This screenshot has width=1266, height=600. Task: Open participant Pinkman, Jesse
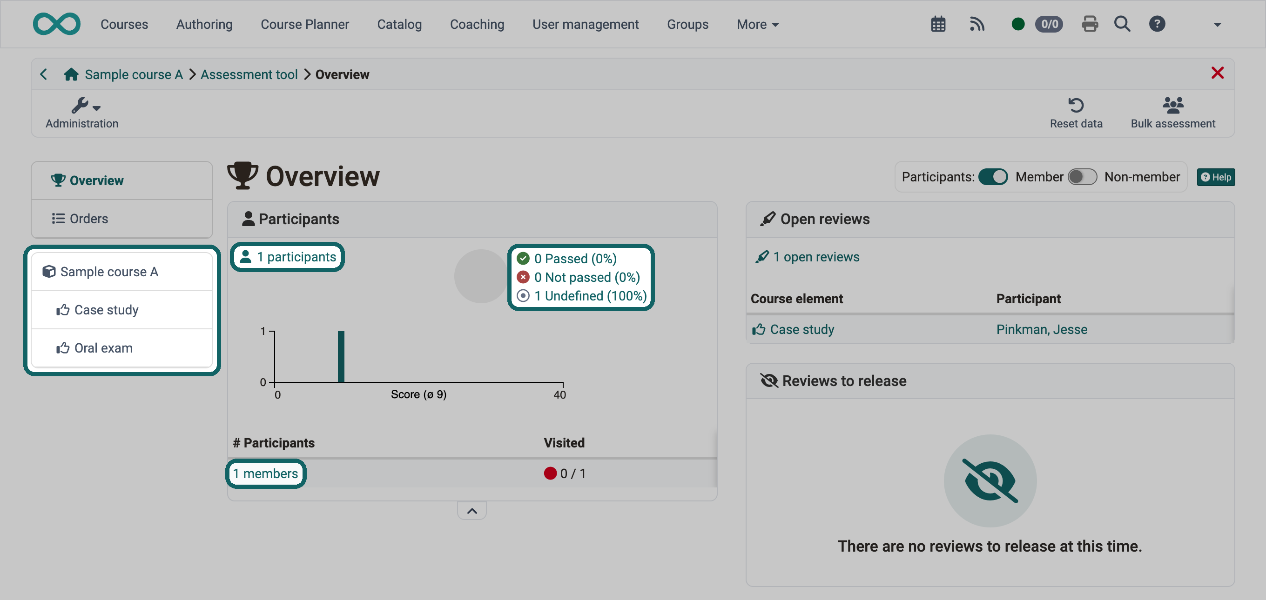tap(1041, 329)
